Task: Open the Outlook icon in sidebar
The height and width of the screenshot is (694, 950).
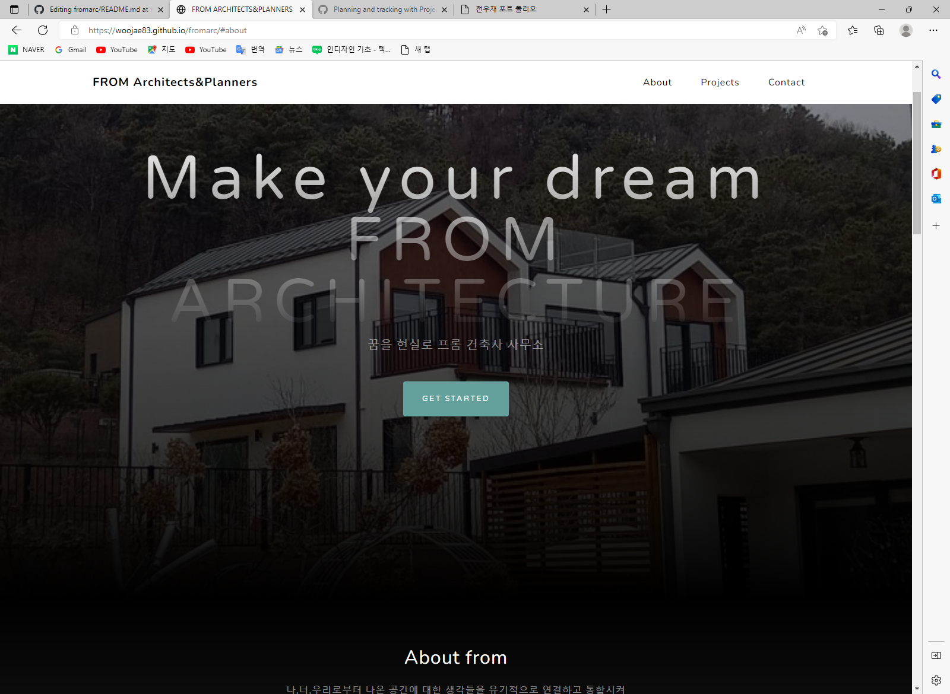Action: tap(936, 199)
